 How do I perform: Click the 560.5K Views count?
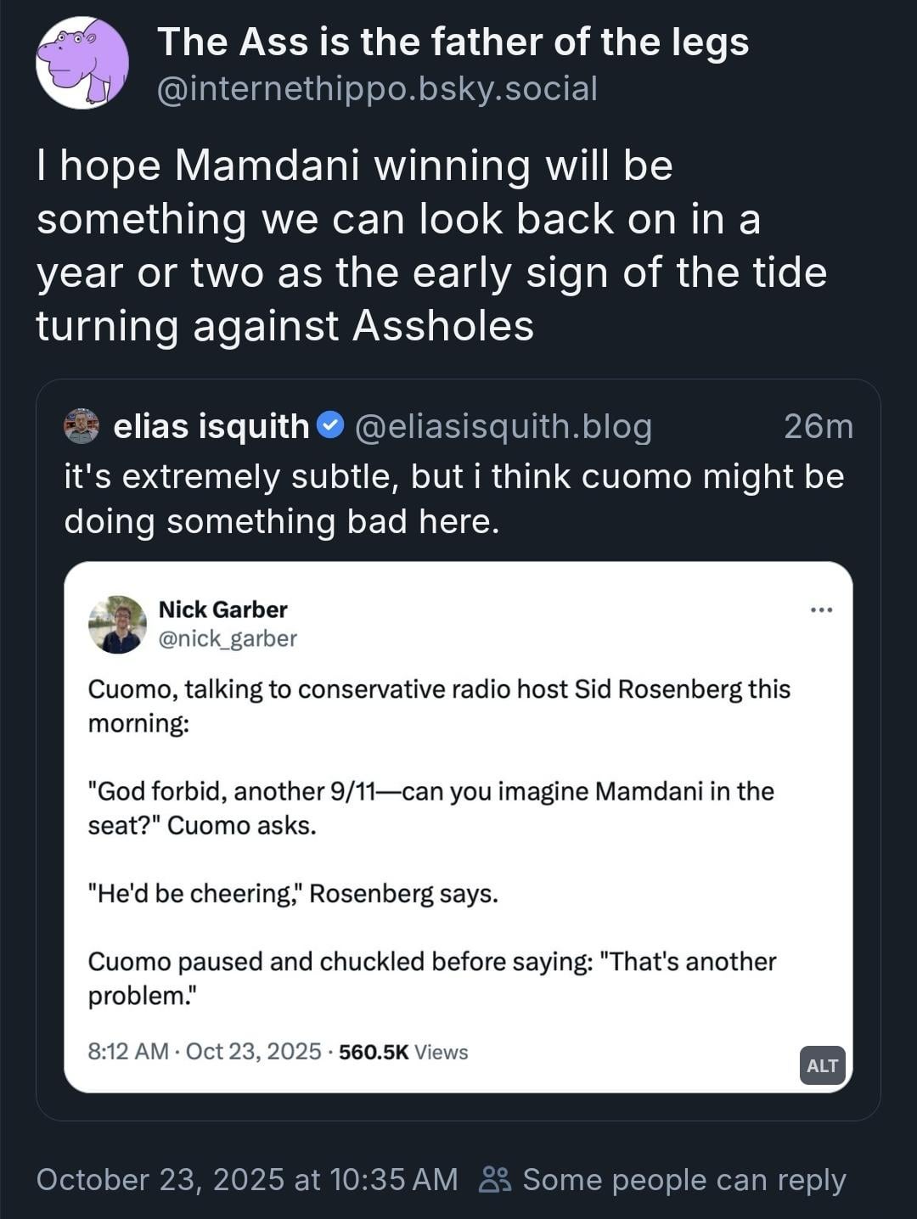(403, 1052)
